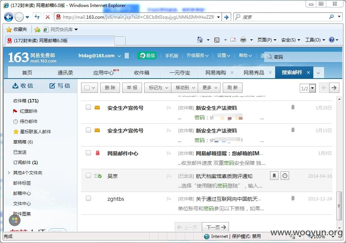Switch to the 首页 tab

point(27,73)
